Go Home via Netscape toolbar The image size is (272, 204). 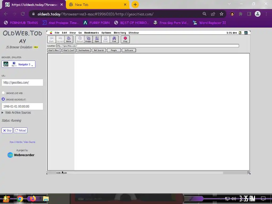pyautogui.click(x=69, y=39)
